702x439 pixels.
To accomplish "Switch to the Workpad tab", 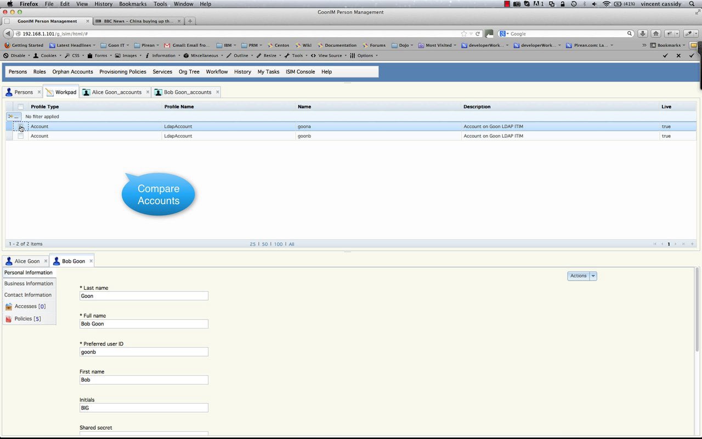I will [x=61, y=92].
